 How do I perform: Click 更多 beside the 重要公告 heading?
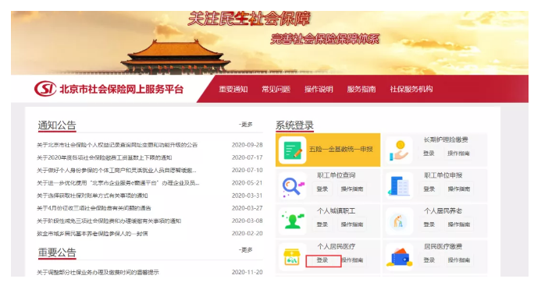246,249
